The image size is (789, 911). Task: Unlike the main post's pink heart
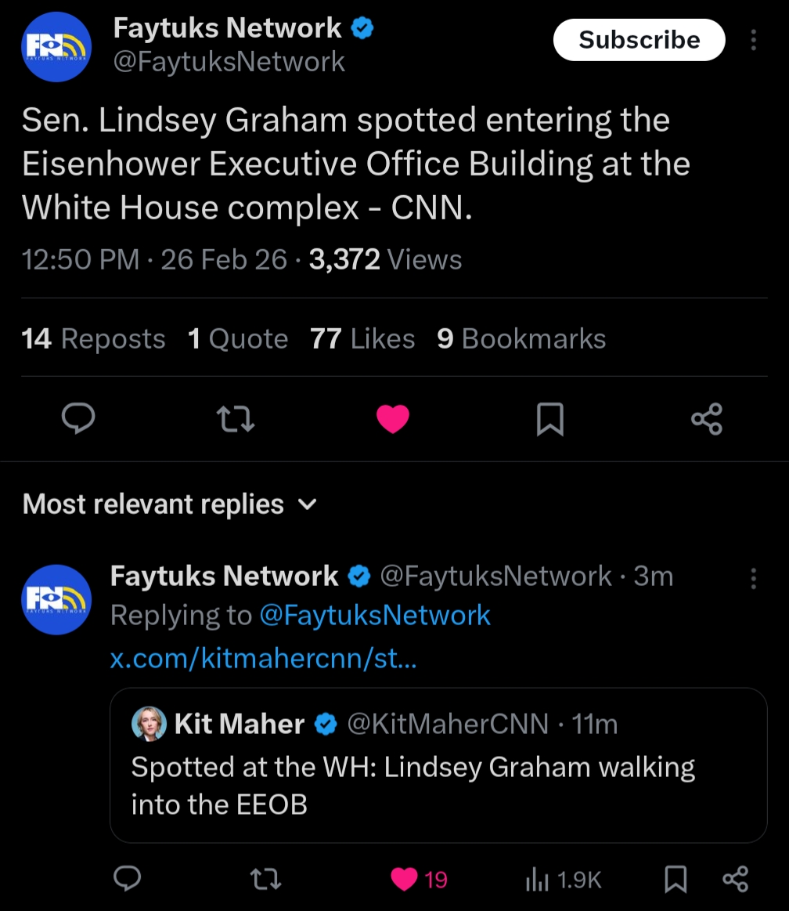pyautogui.click(x=393, y=419)
